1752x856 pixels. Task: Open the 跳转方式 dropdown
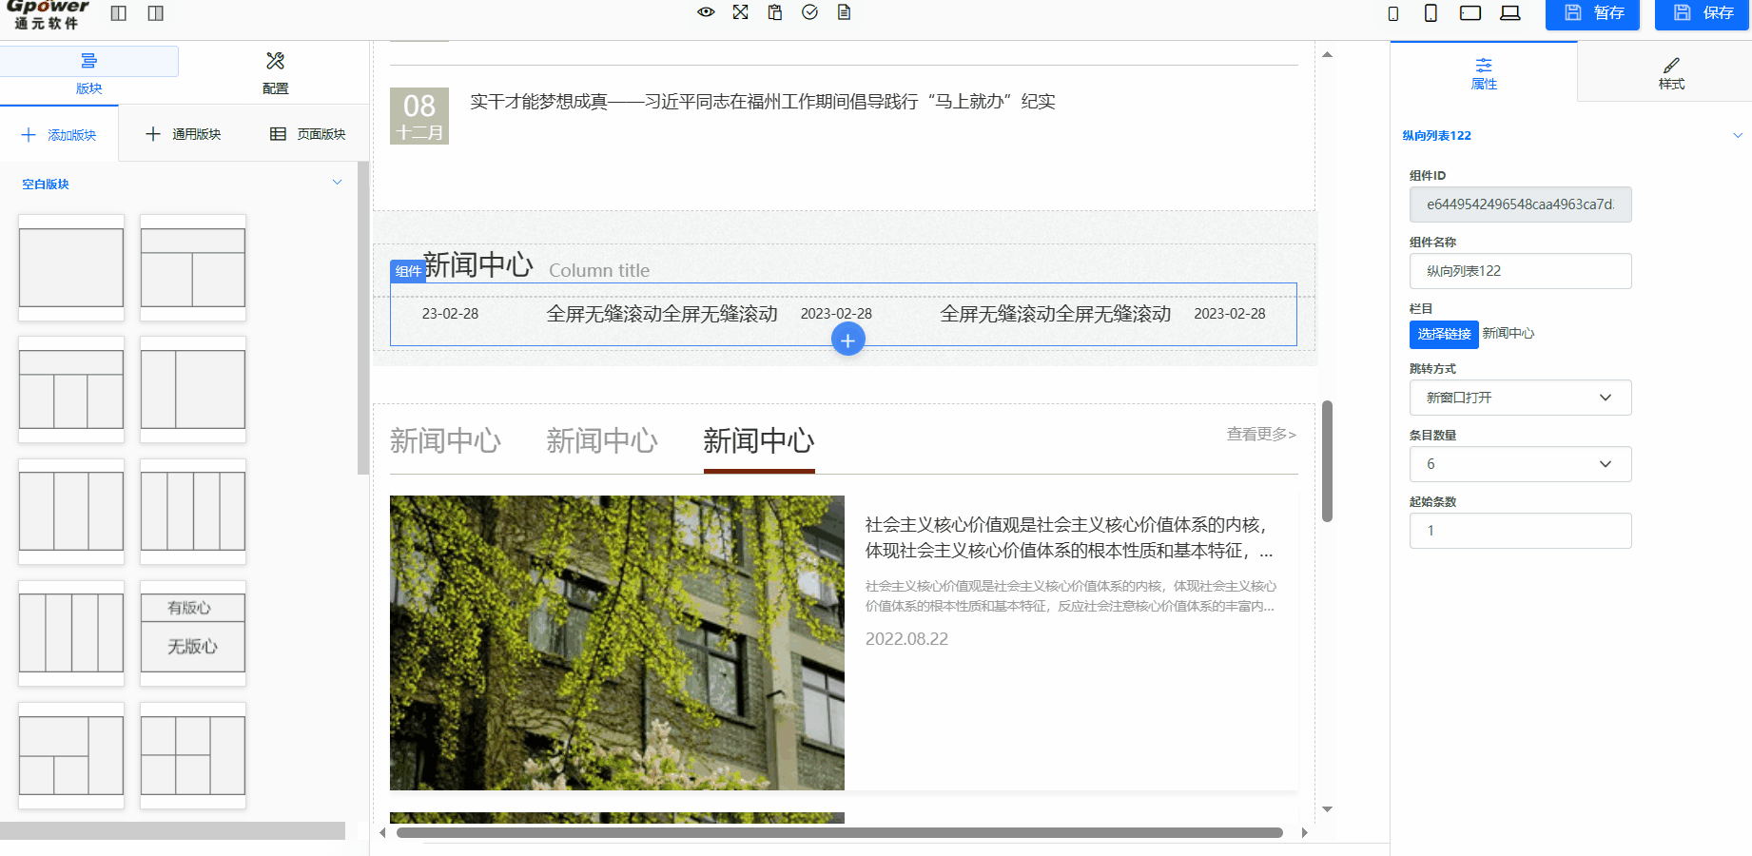(1520, 398)
